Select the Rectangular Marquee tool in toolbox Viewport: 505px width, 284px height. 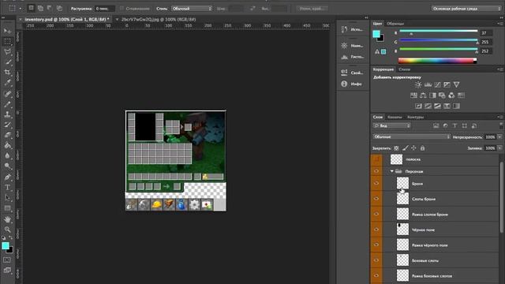7,41
